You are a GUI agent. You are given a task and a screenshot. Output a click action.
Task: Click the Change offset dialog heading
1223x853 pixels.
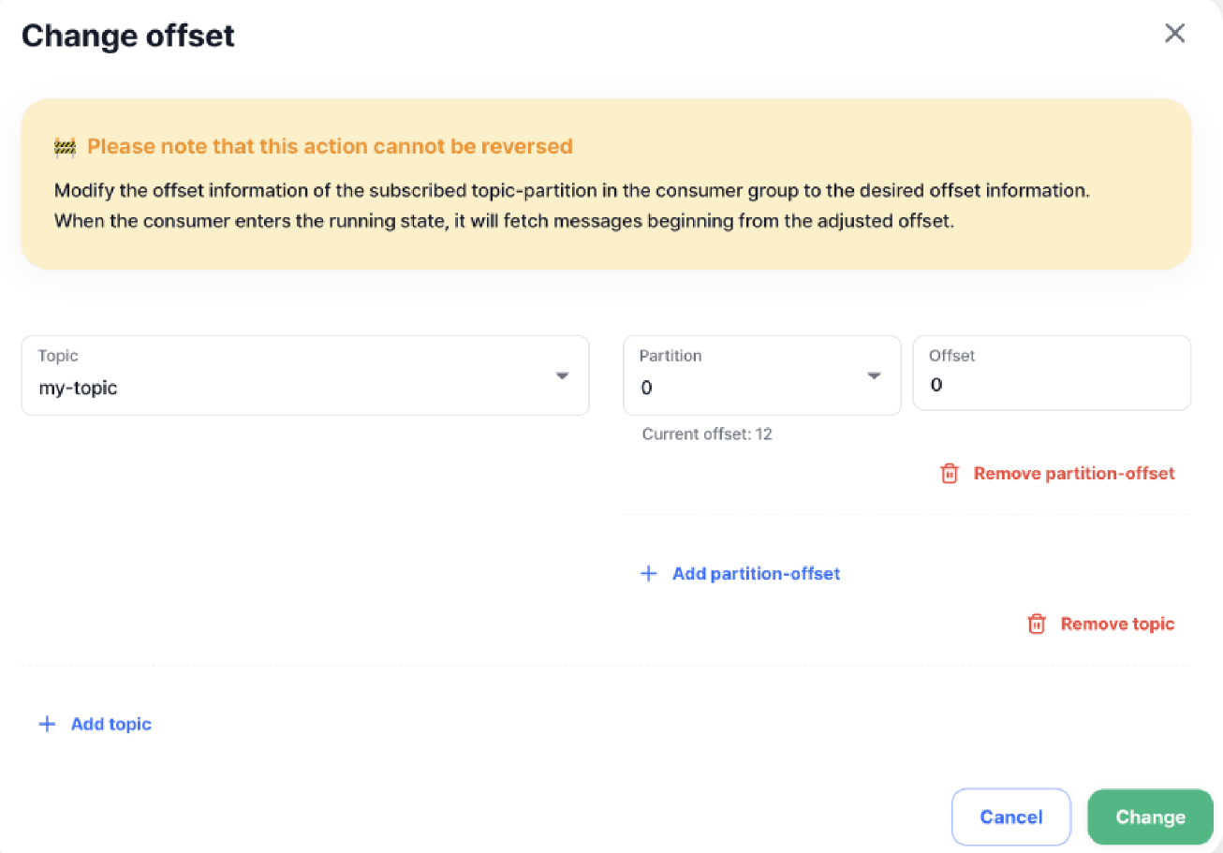128,36
